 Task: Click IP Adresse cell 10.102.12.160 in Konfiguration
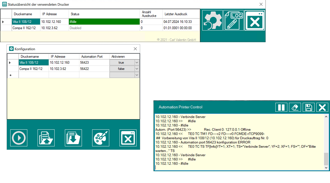(x=63, y=63)
